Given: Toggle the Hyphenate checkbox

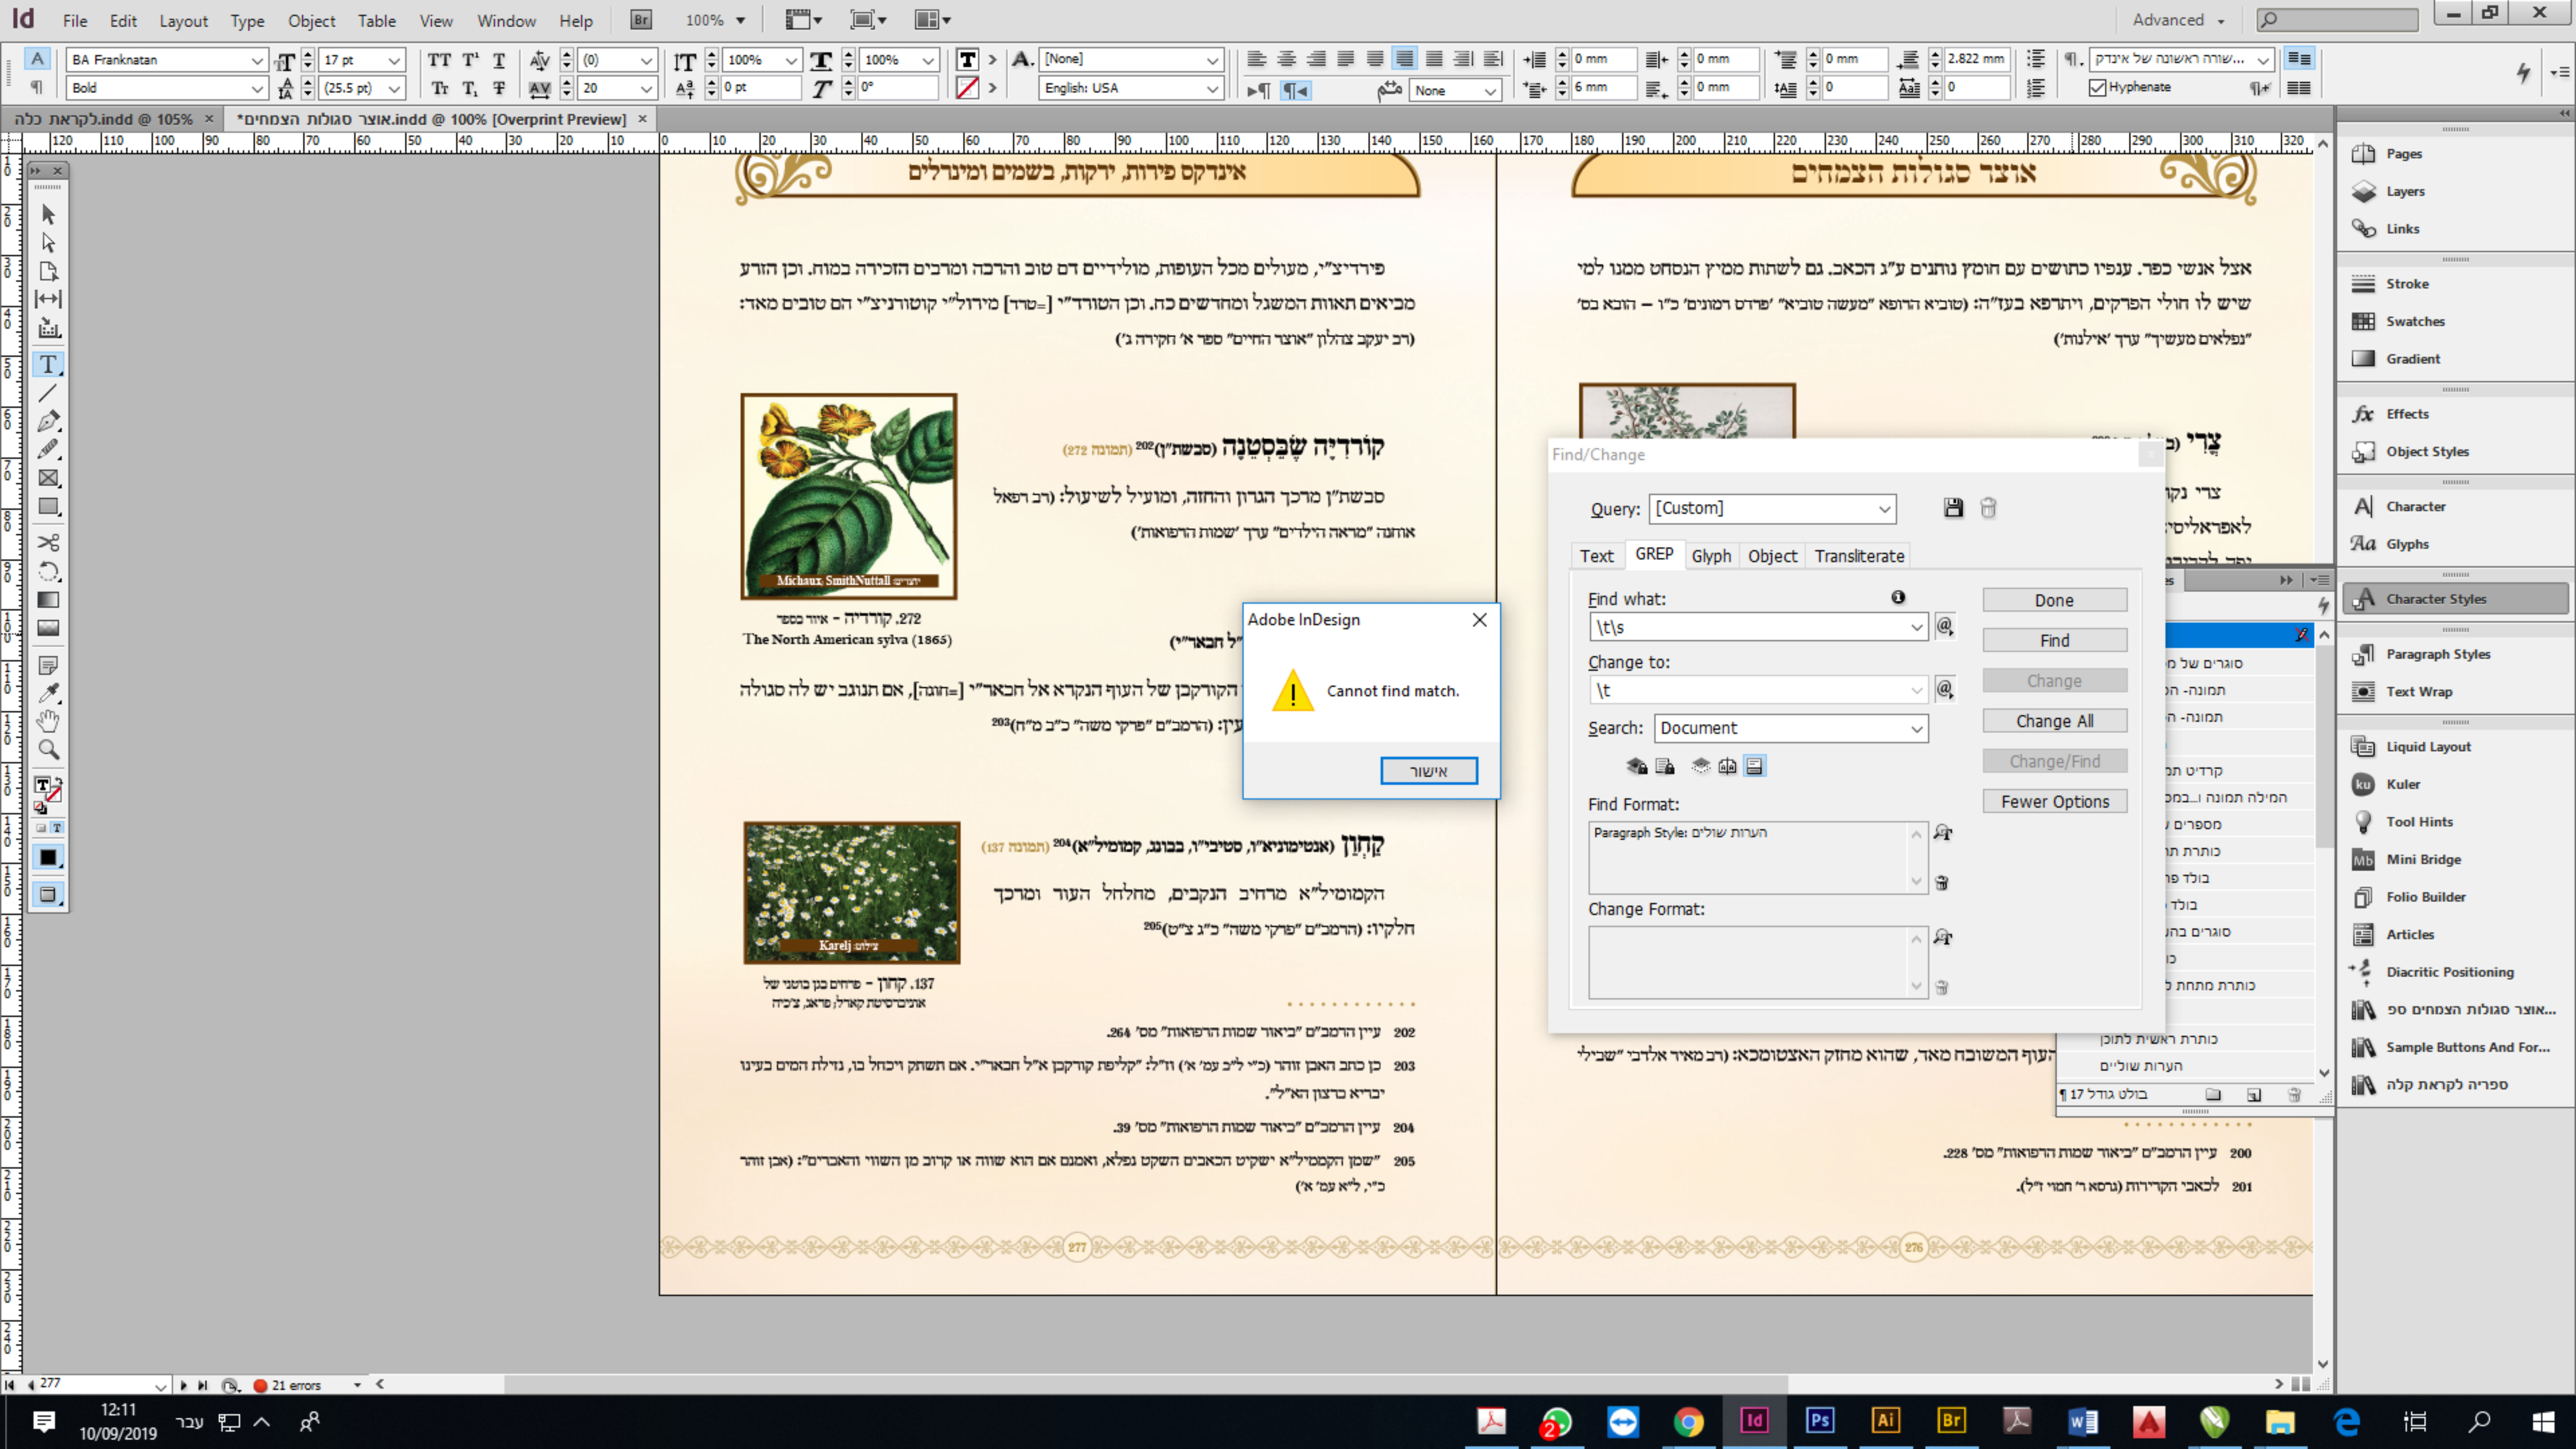Looking at the screenshot, I should (x=2098, y=88).
